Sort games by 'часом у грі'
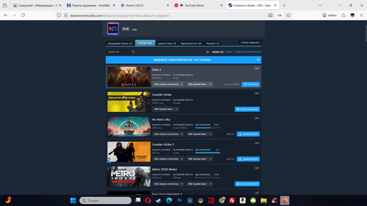Screen dimensions: 367x206 click(x=218, y=52)
